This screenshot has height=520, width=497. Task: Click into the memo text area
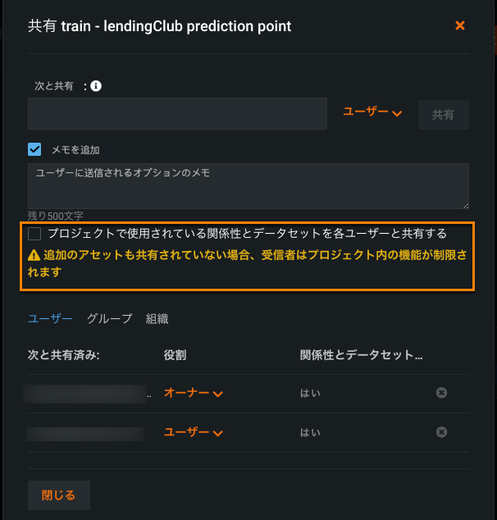tap(246, 185)
